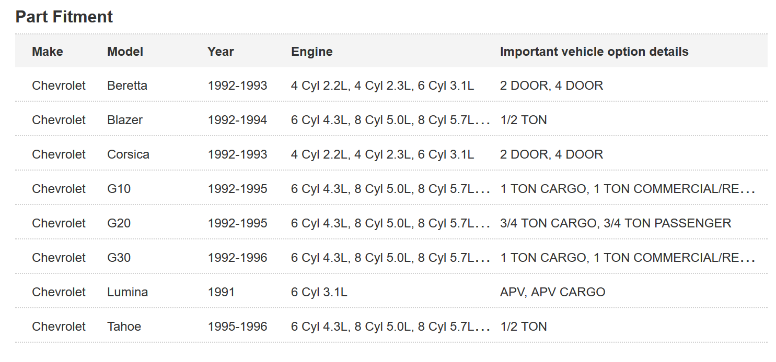Click the 1991 year for Lumina

221,292
